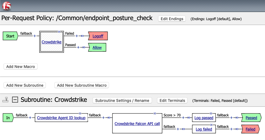Open the Edit Endings dialog
Screen dimensions: 265x140
click(172, 19)
